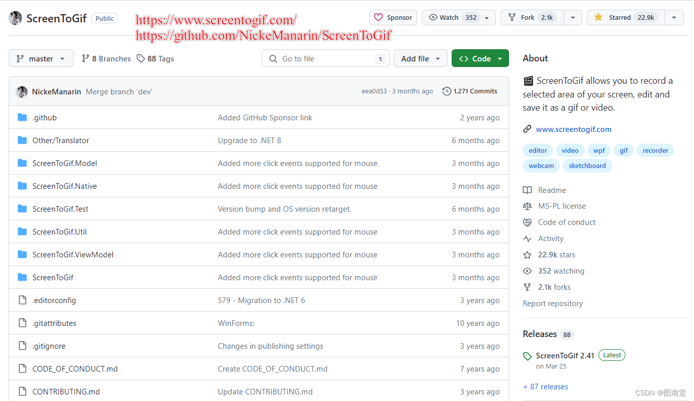694x401 pixels.
Task: Open the 88 Tags link
Action: pyautogui.click(x=155, y=59)
